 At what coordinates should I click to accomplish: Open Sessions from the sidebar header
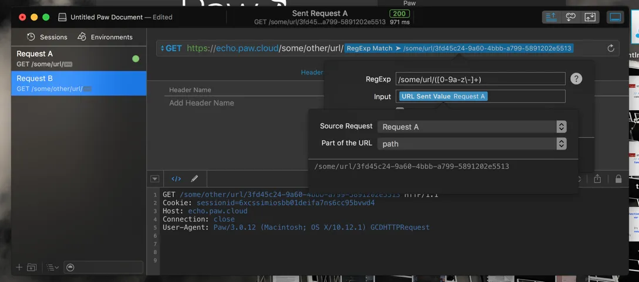pos(47,37)
